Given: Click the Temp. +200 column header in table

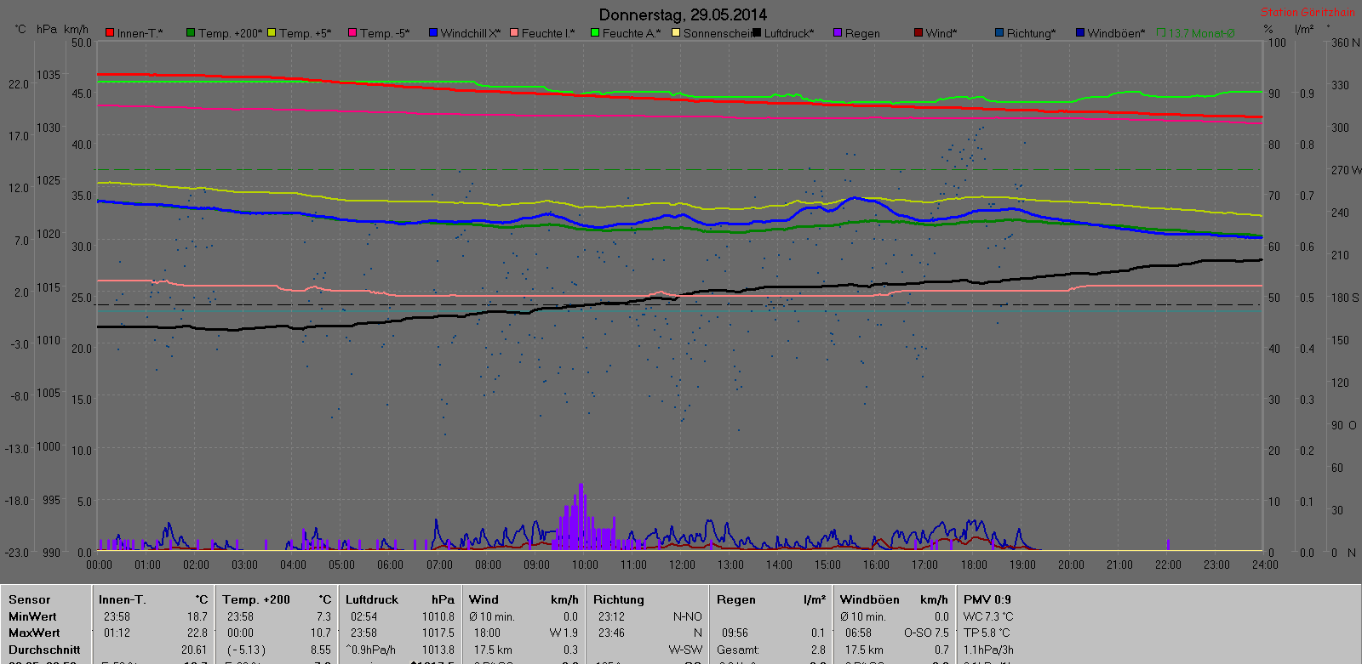Looking at the screenshot, I should coord(256,599).
